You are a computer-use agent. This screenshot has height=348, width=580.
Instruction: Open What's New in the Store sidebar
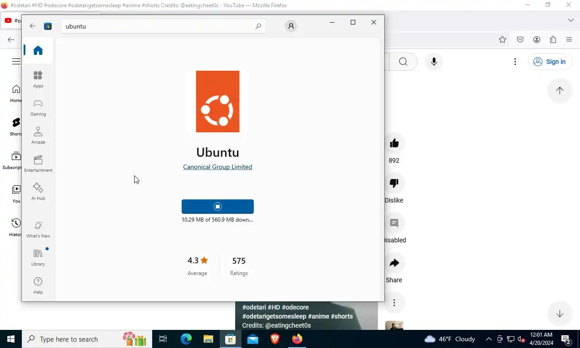38,229
